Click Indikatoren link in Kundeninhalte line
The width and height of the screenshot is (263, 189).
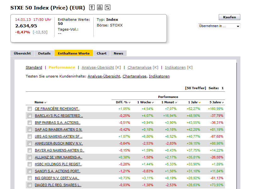(x=159, y=76)
